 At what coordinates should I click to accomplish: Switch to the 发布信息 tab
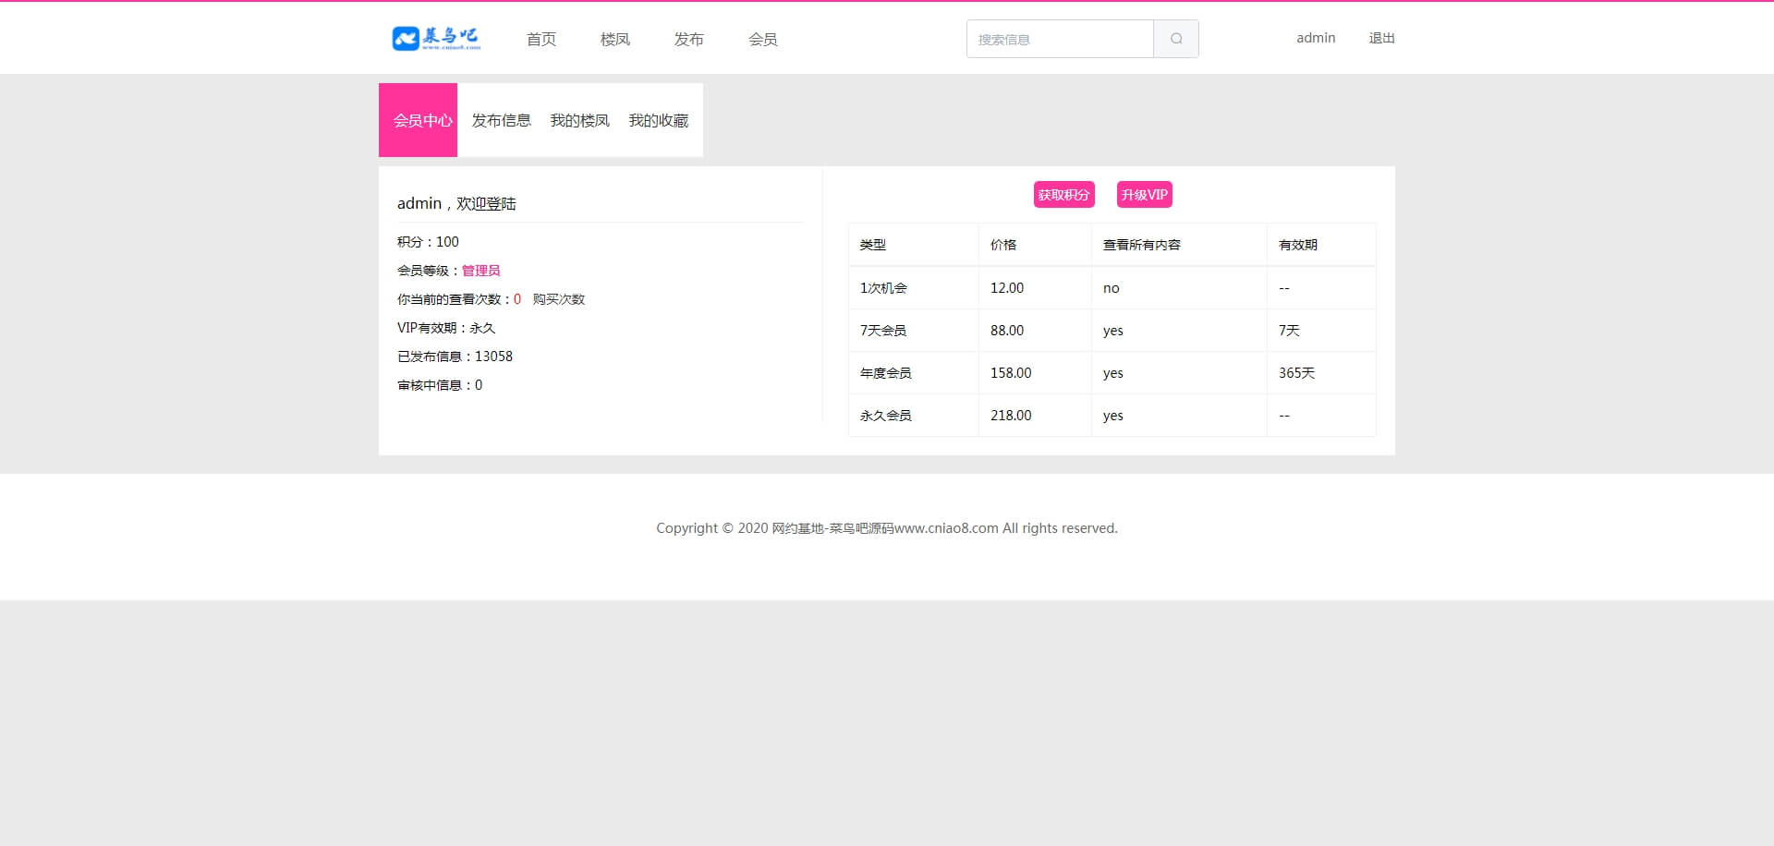pyautogui.click(x=501, y=120)
